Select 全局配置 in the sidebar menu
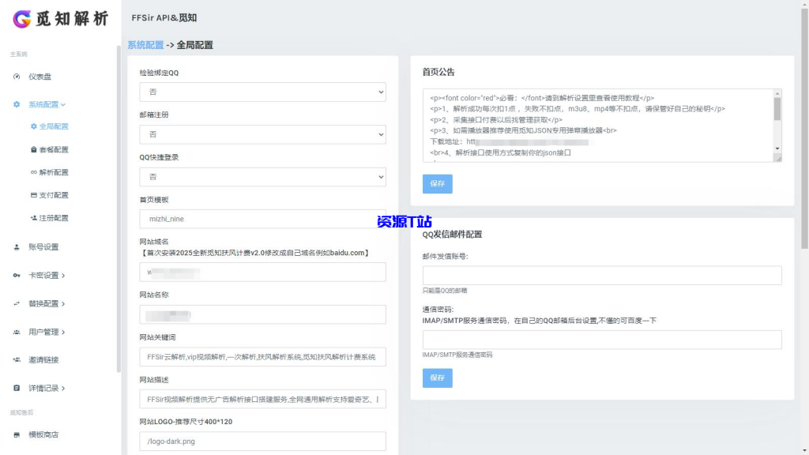This screenshot has height=455, width=809. pos(54,126)
